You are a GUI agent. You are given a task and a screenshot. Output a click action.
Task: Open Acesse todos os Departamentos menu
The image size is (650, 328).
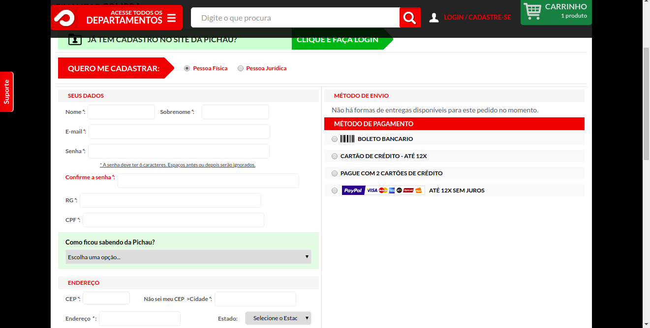tap(117, 18)
